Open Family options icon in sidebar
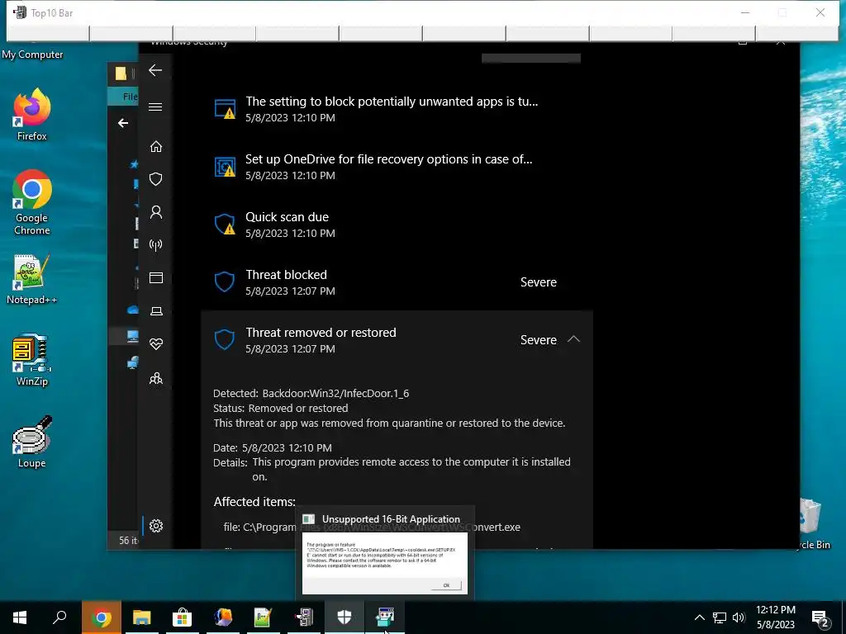Screen dimensions: 846x634 [156, 378]
